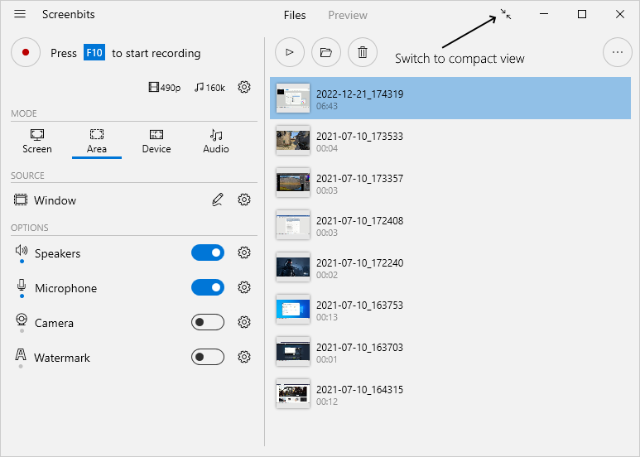This screenshot has height=457, width=640.
Task: Select Area recording mode
Action: tap(97, 142)
